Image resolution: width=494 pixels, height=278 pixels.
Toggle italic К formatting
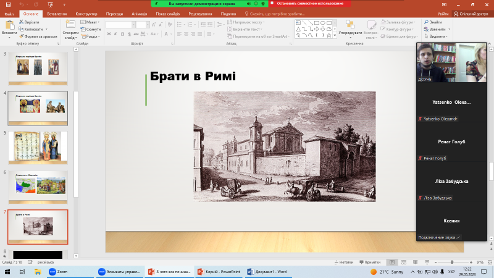pos(115,34)
